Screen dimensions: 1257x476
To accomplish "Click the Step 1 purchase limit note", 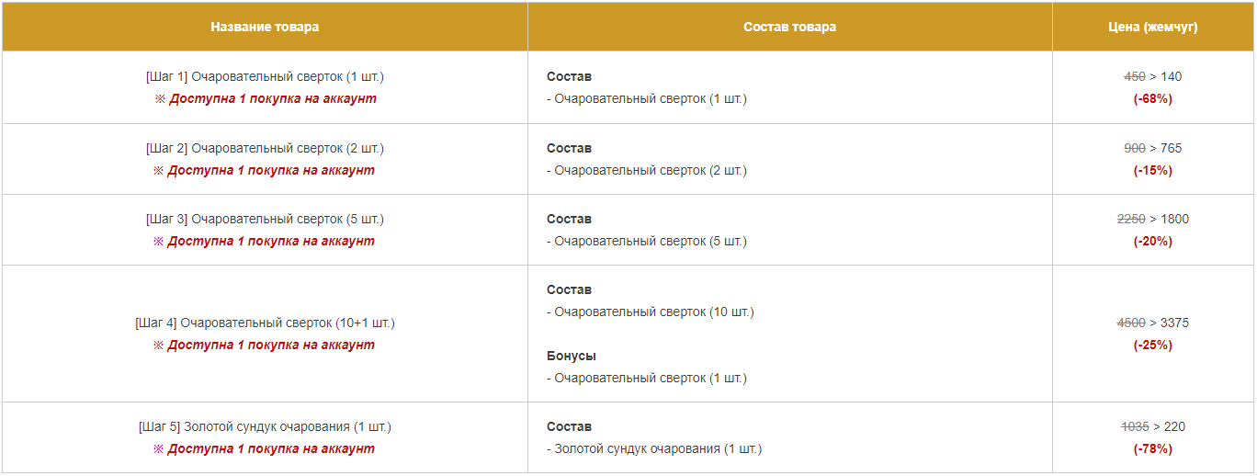I will (265, 98).
